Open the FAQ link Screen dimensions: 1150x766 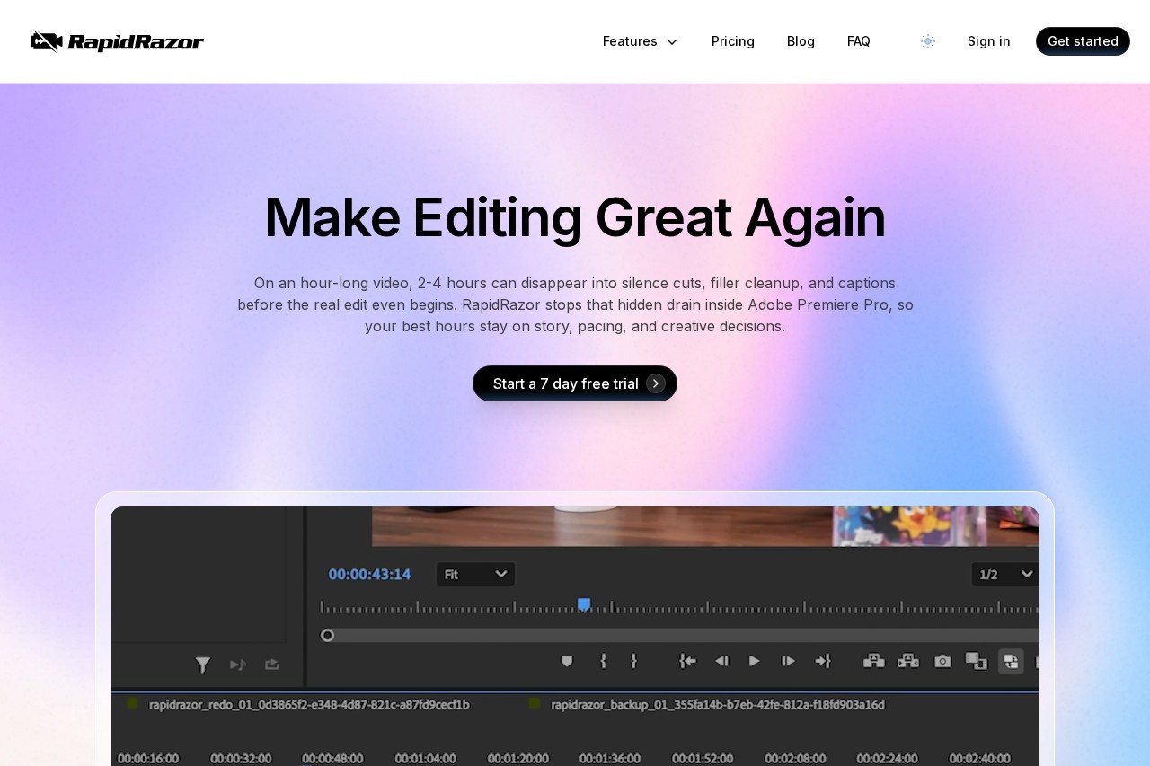point(858,41)
